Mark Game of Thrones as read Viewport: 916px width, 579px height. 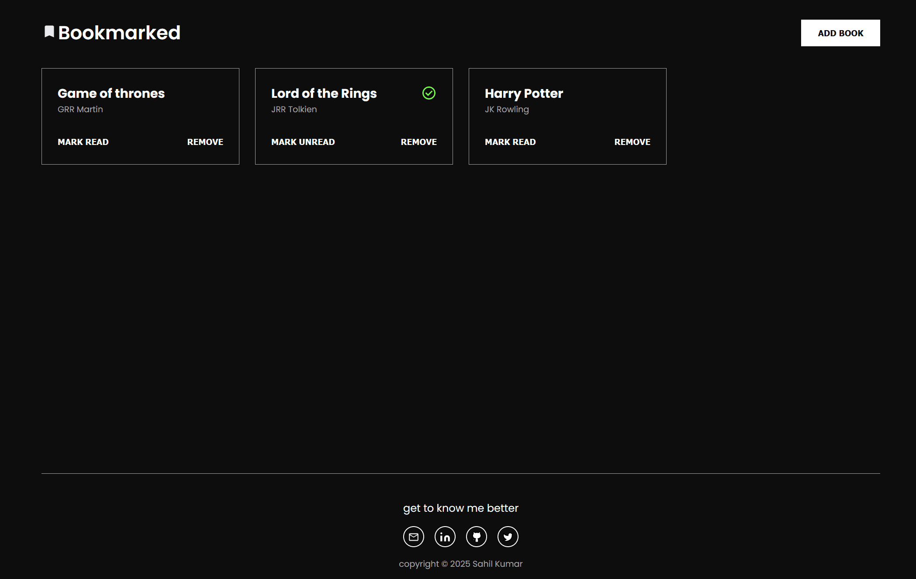(83, 142)
